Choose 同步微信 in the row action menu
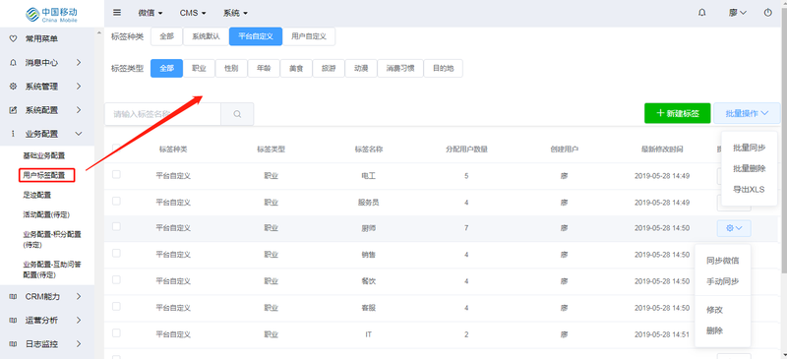Screen dimensions: 787x359 point(723,261)
